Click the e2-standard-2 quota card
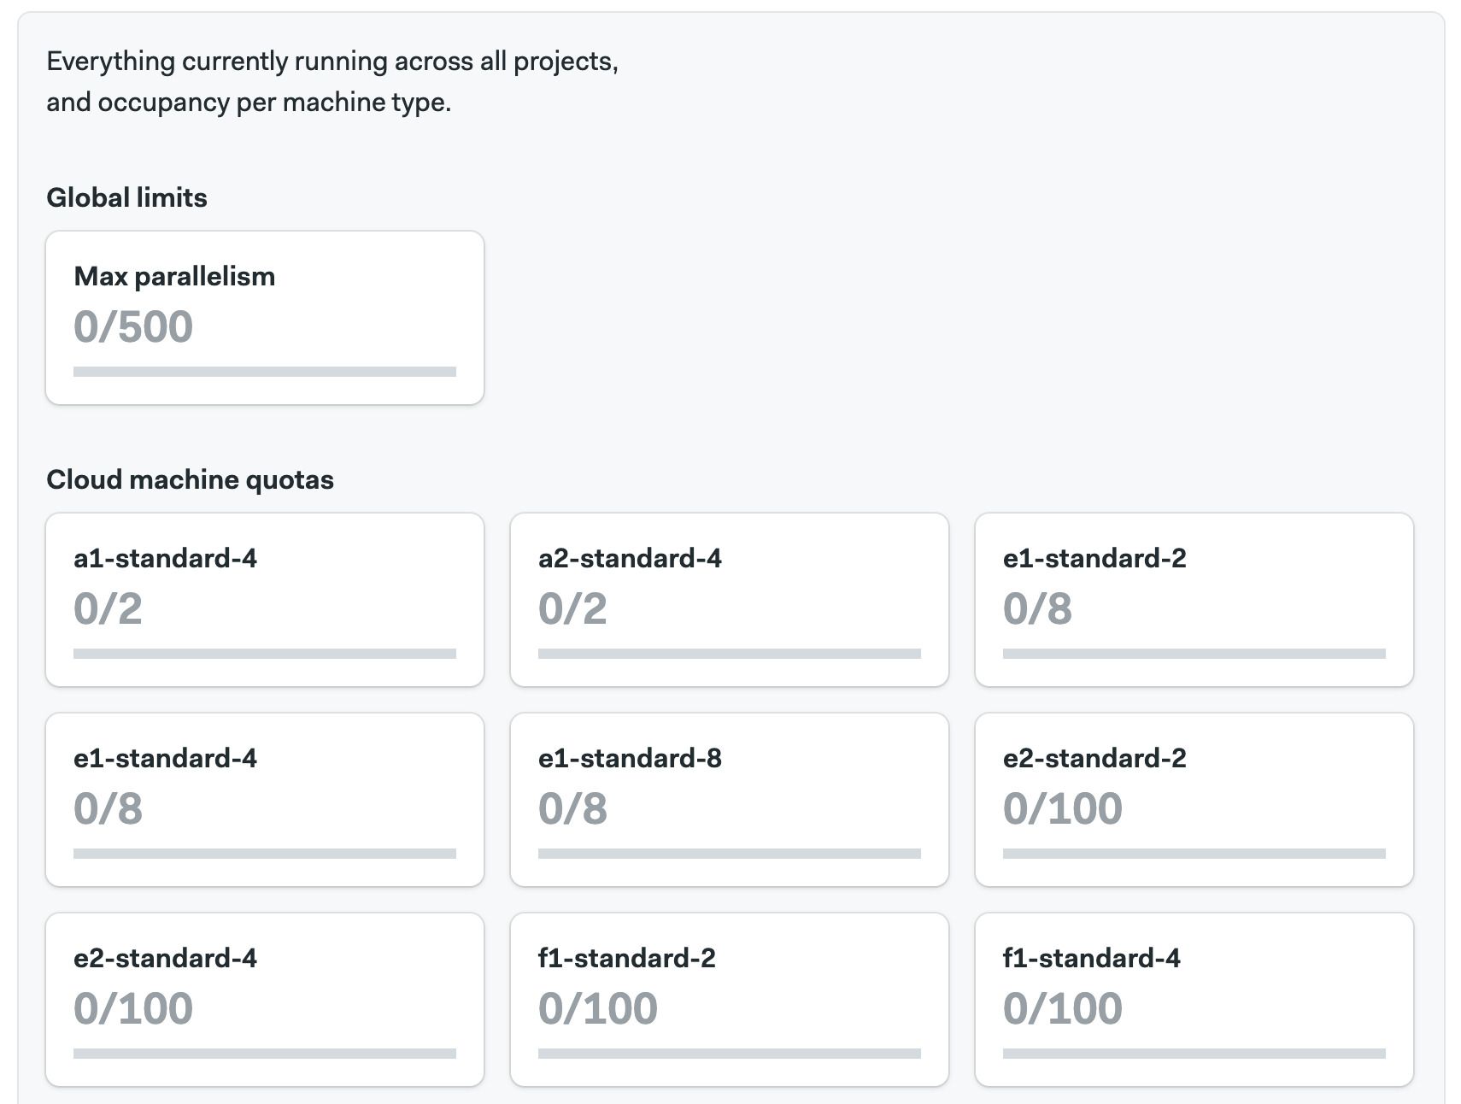The width and height of the screenshot is (1461, 1104). [1194, 799]
